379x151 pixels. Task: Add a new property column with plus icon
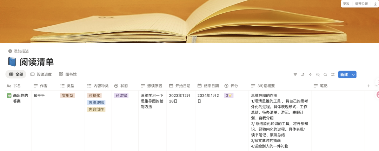point(368,86)
